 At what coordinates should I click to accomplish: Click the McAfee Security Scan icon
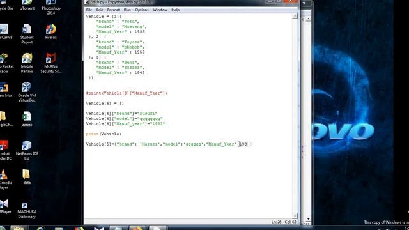tap(51, 63)
